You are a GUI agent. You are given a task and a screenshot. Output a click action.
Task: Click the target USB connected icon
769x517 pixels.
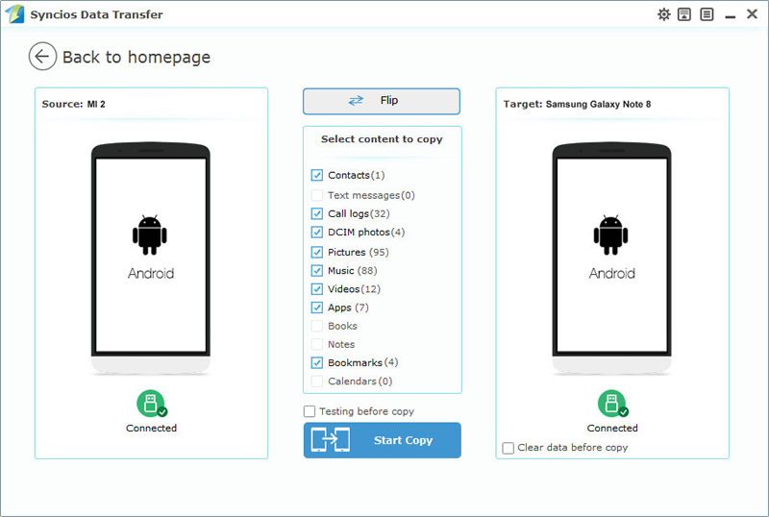point(612,404)
